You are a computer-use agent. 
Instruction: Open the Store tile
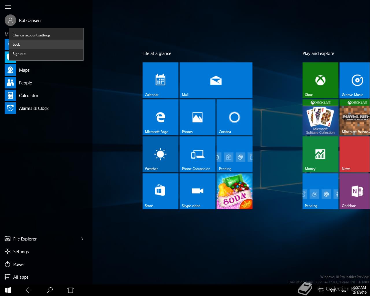pos(160,191)
